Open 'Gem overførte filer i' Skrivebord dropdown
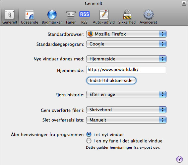 click(x=126, y=110)
